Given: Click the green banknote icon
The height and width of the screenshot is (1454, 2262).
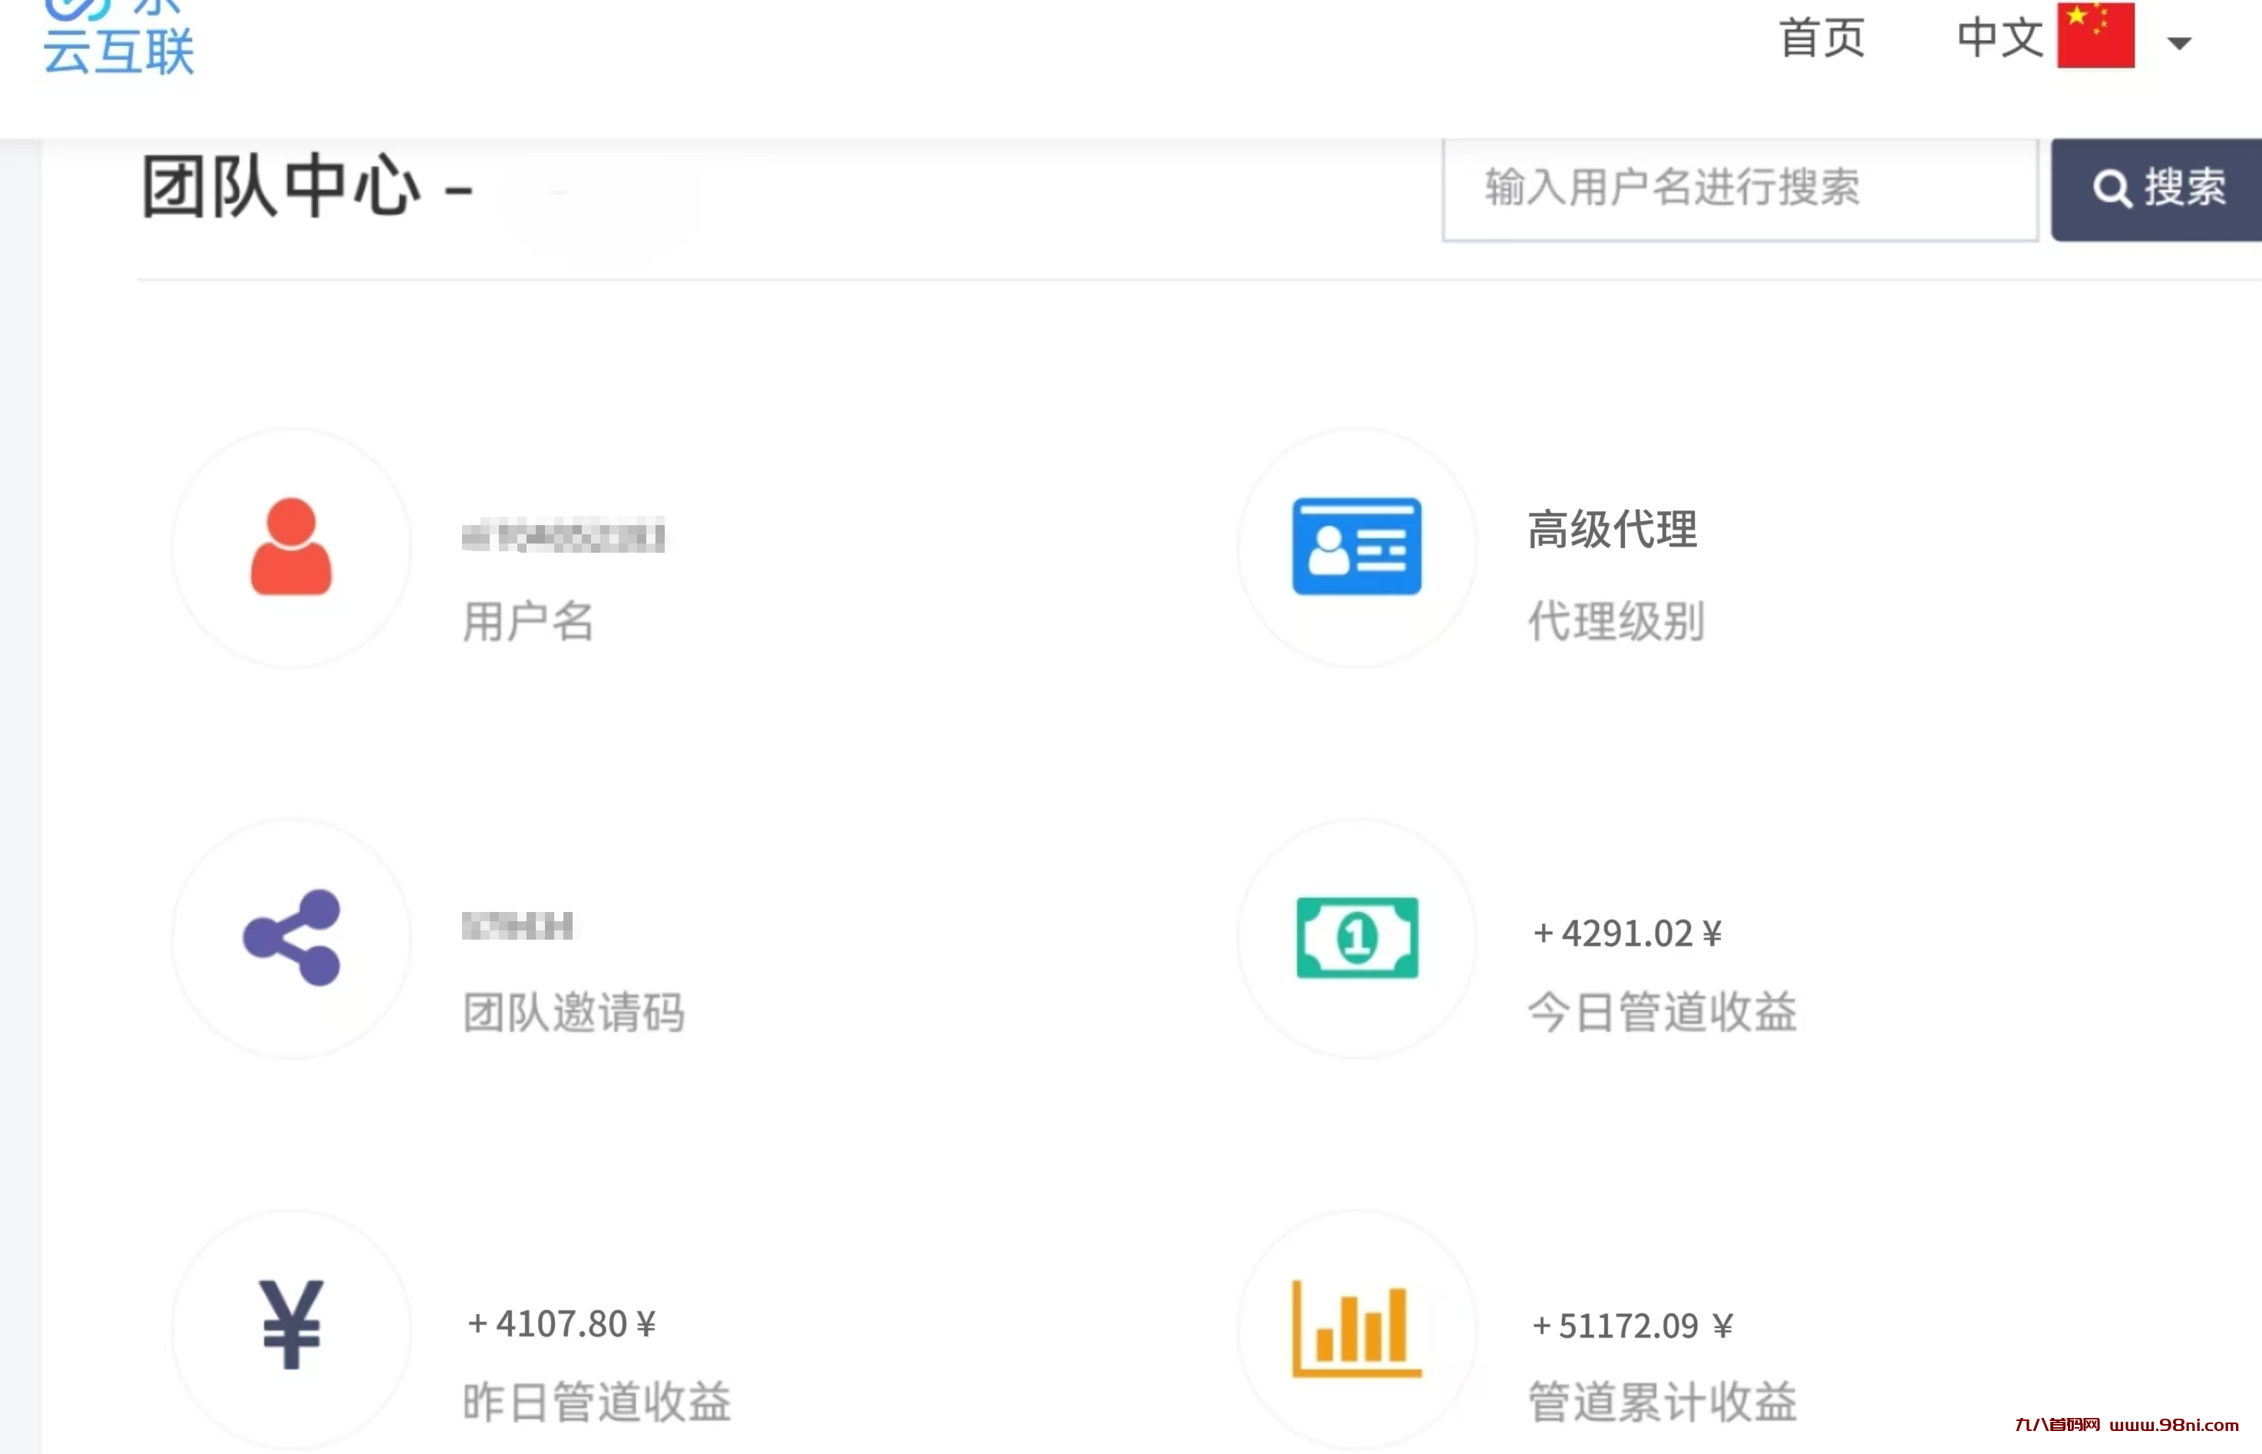Looking at the screenshot, I should click(x=1356, y=937).
